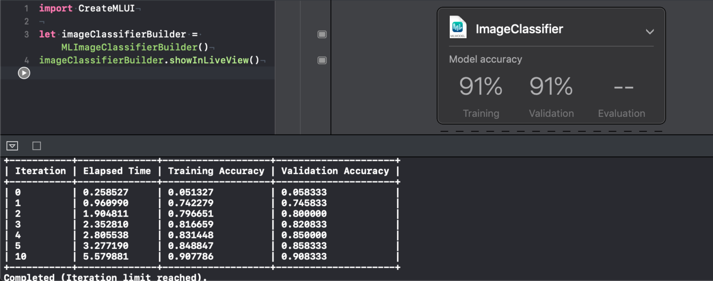Image resolution: width=713 pixels, height=281 pixels.
Task: Toggle the inline result for line 3
Action: point(322,34)
